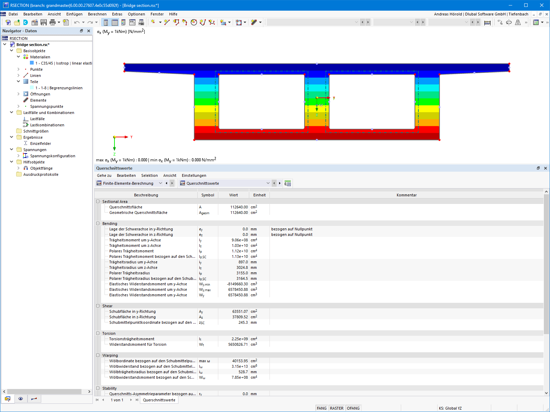Open table Selektion menu
The image size is (550, 412).
pyautogui.click(x=150, y=175)
